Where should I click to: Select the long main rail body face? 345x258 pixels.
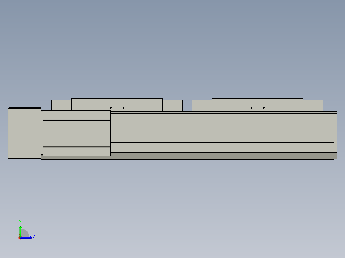(x=222, y=125)
